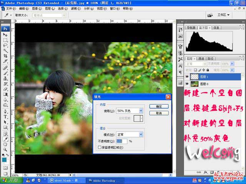The image size is (246, 184).
Task: Open the 图像 menu
Action: pyautogui.click(x=37, y=8)
